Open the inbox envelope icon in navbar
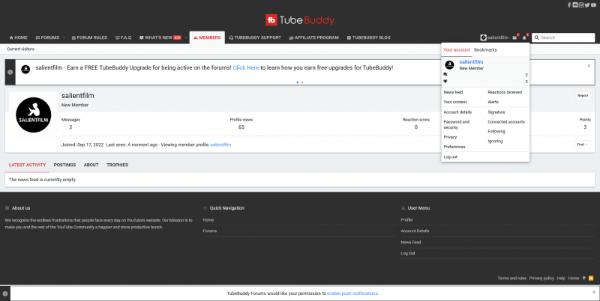 (514, 37)
